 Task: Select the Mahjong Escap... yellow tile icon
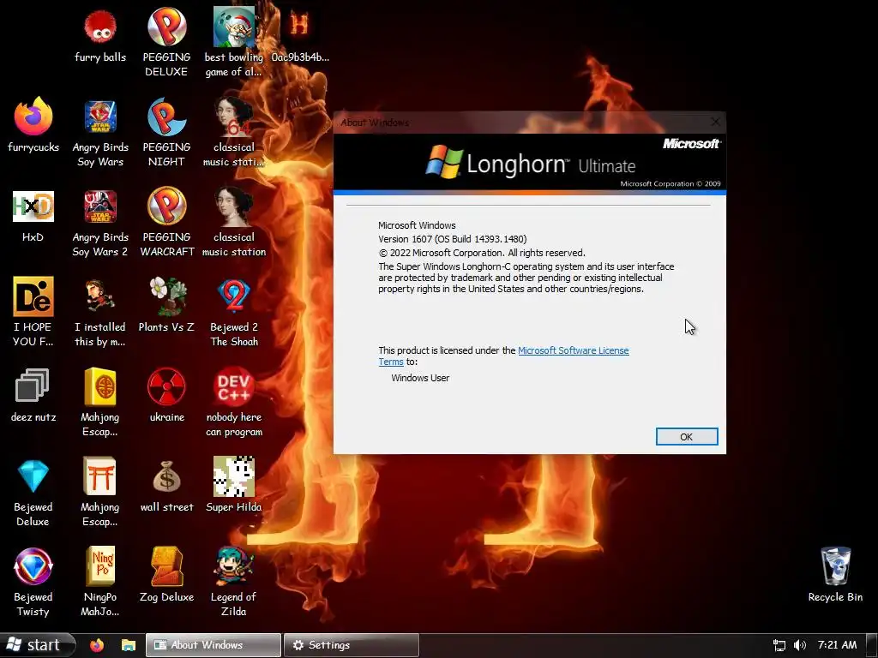click(100, 403)
